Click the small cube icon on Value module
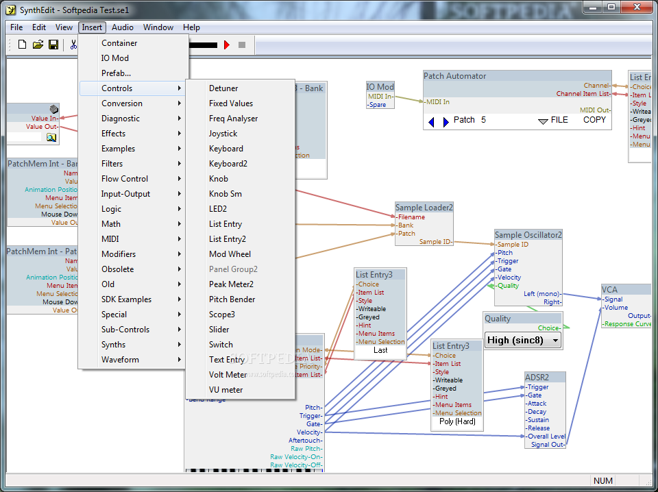The height and width of the screenshot is (492, 658). coord(53,110)
